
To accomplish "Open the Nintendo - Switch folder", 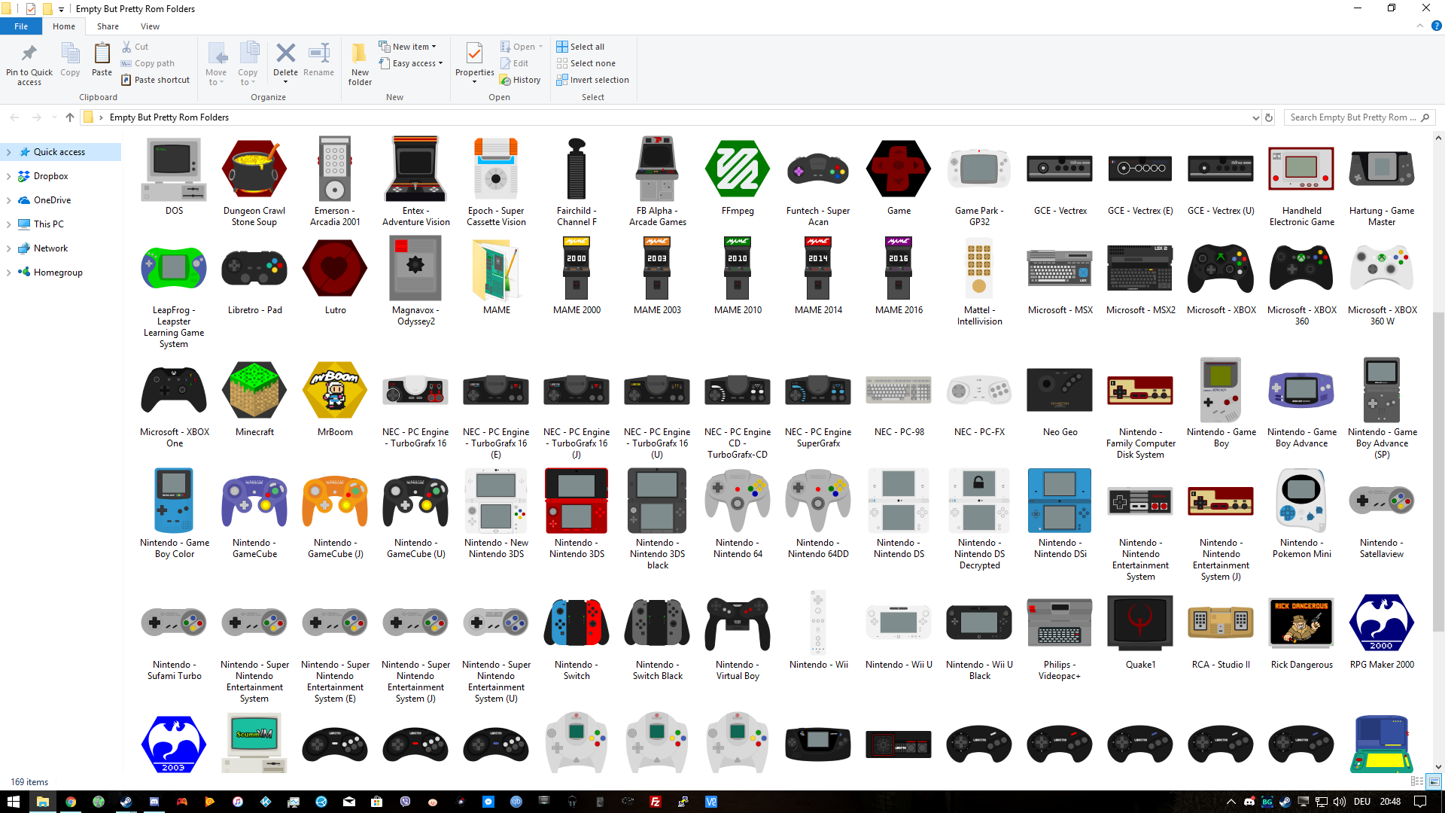I will 576,623.
